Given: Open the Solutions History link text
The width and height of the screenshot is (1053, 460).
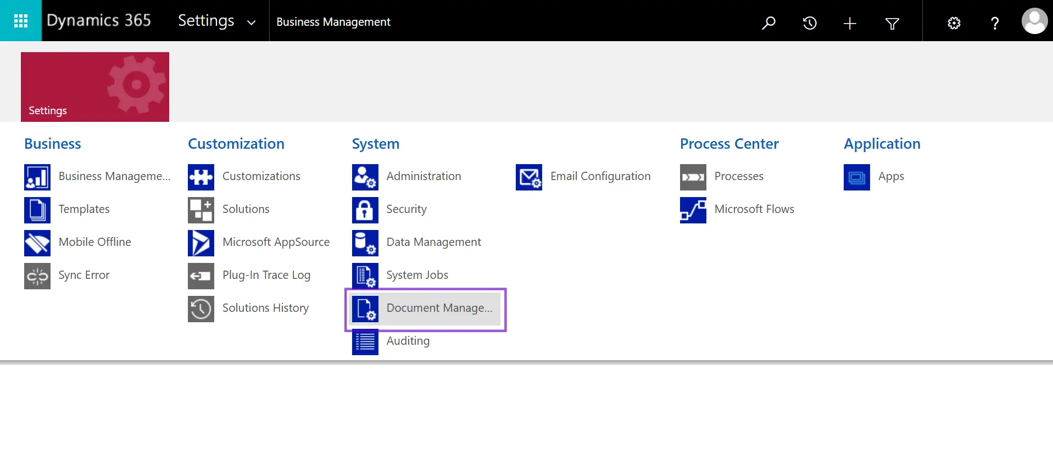Looking at the screenshot, I should (266, 308).
